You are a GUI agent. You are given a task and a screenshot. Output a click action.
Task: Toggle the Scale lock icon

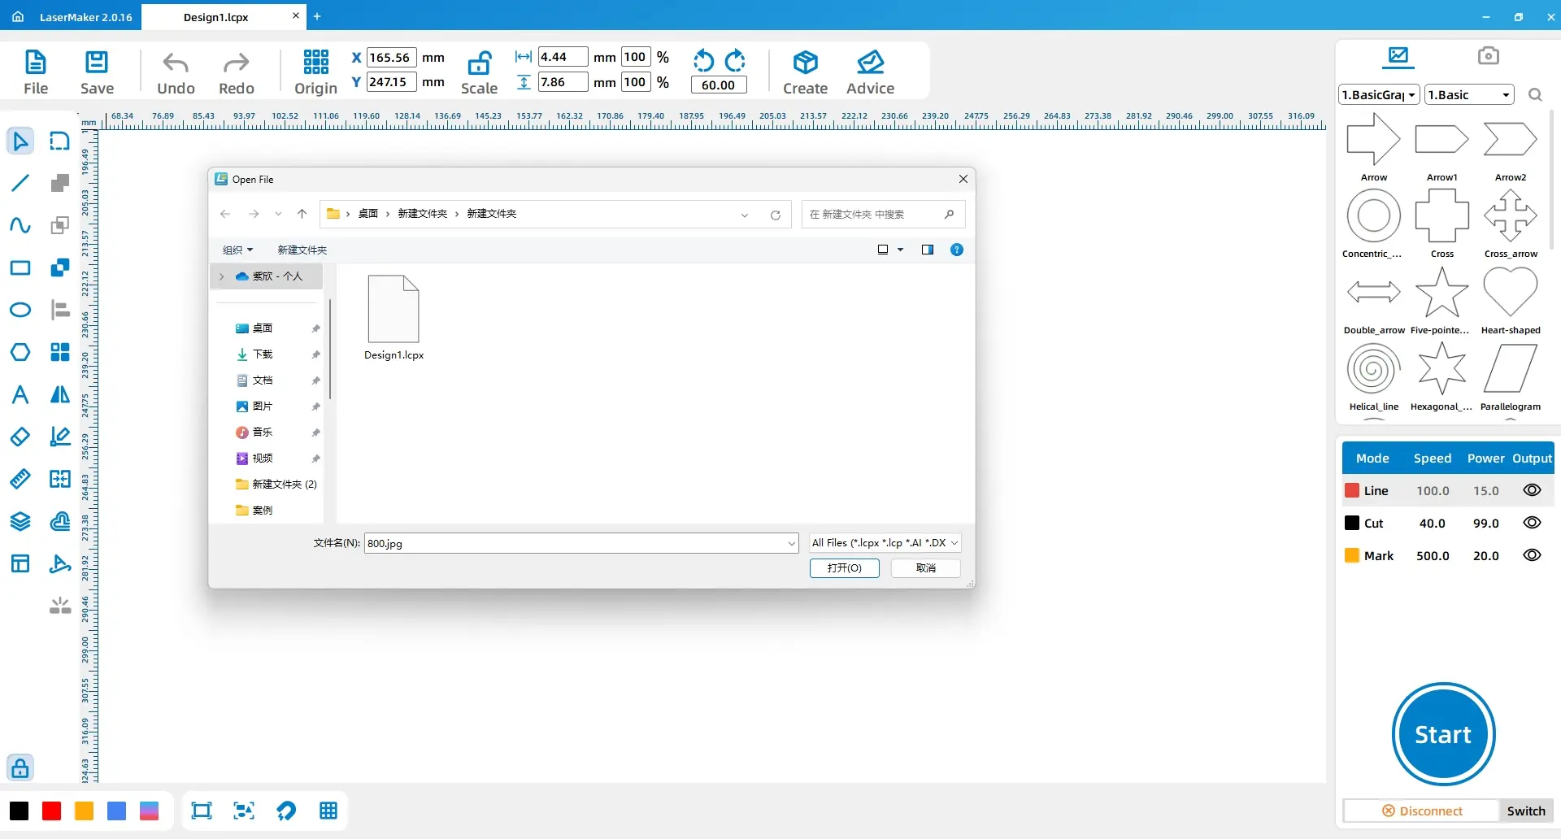click(479, 63)
